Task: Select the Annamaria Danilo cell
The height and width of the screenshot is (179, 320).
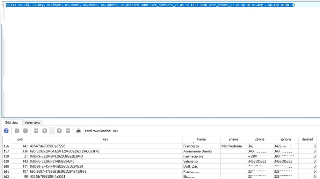Action: tap(201, 151)
